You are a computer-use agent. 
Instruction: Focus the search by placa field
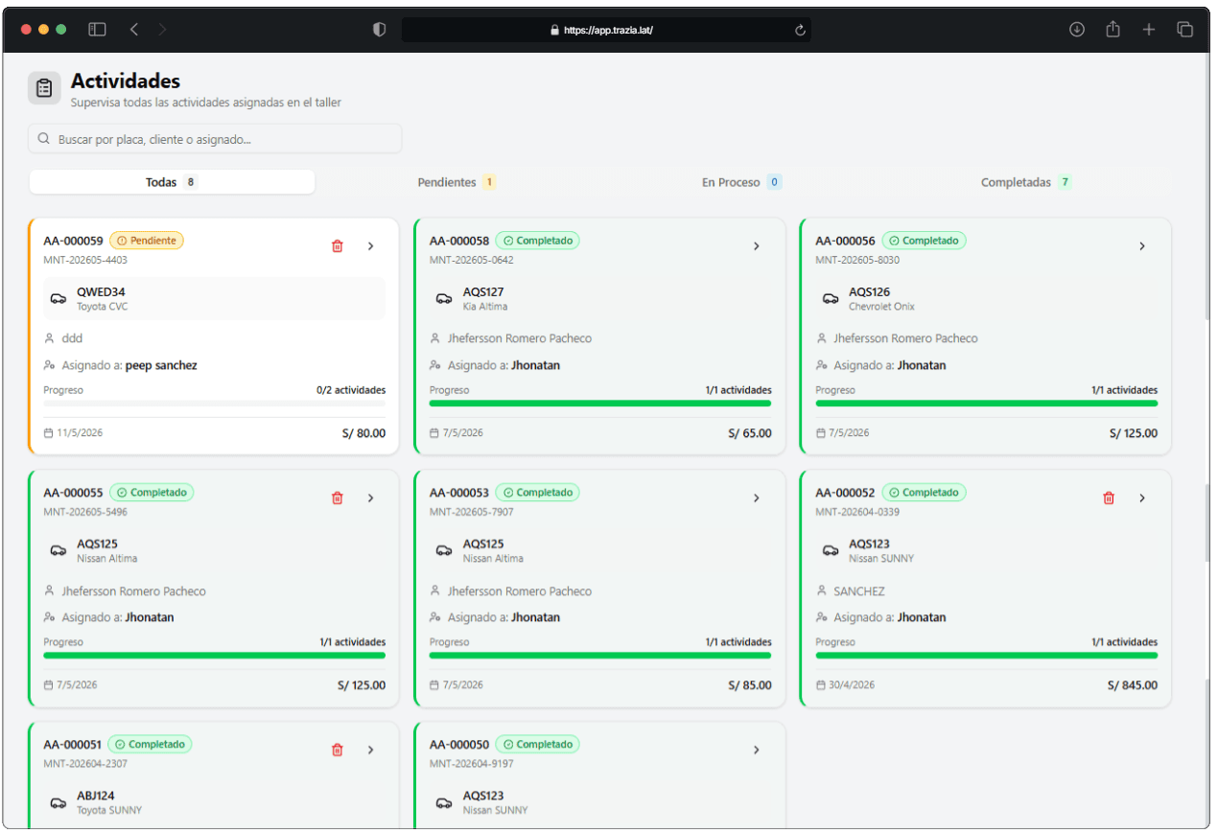215,139
